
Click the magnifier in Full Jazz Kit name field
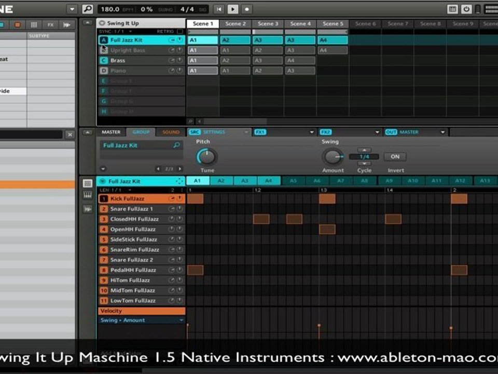coord(176,145)
